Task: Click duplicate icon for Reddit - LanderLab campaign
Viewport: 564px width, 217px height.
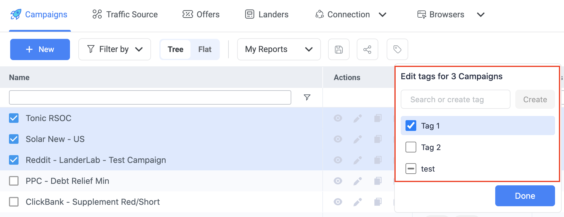Action: 378,160
